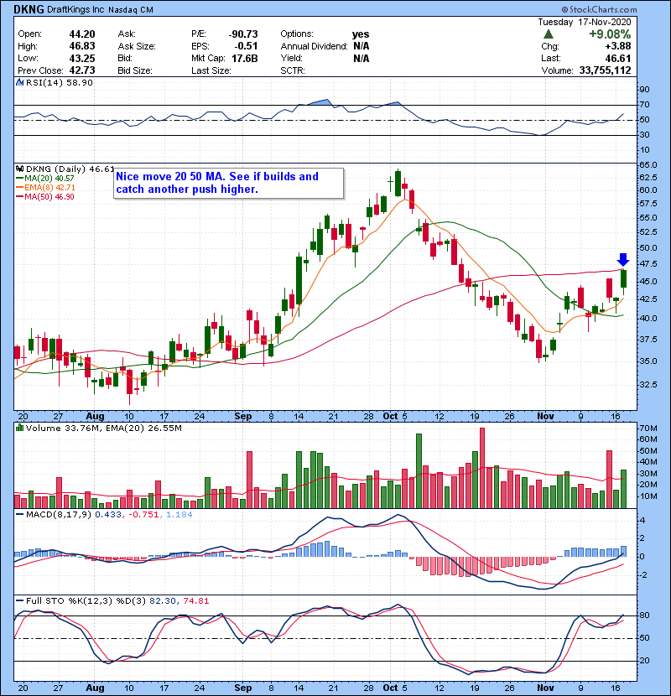Image resolution: width=671 pixels, height=696 pixels.
Task: Click the RSI 70 overbought axis label
Action: 644,105
